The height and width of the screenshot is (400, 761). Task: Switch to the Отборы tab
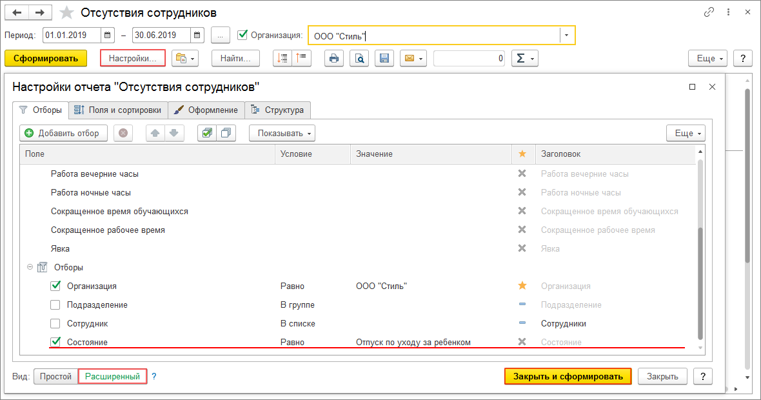click(41, 110)
